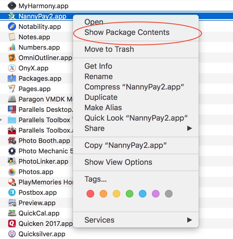Screen dimensions: 233x239
Task: Expand the Parallels Toolbox folder disclosure triangle
Action: (1, 120)
